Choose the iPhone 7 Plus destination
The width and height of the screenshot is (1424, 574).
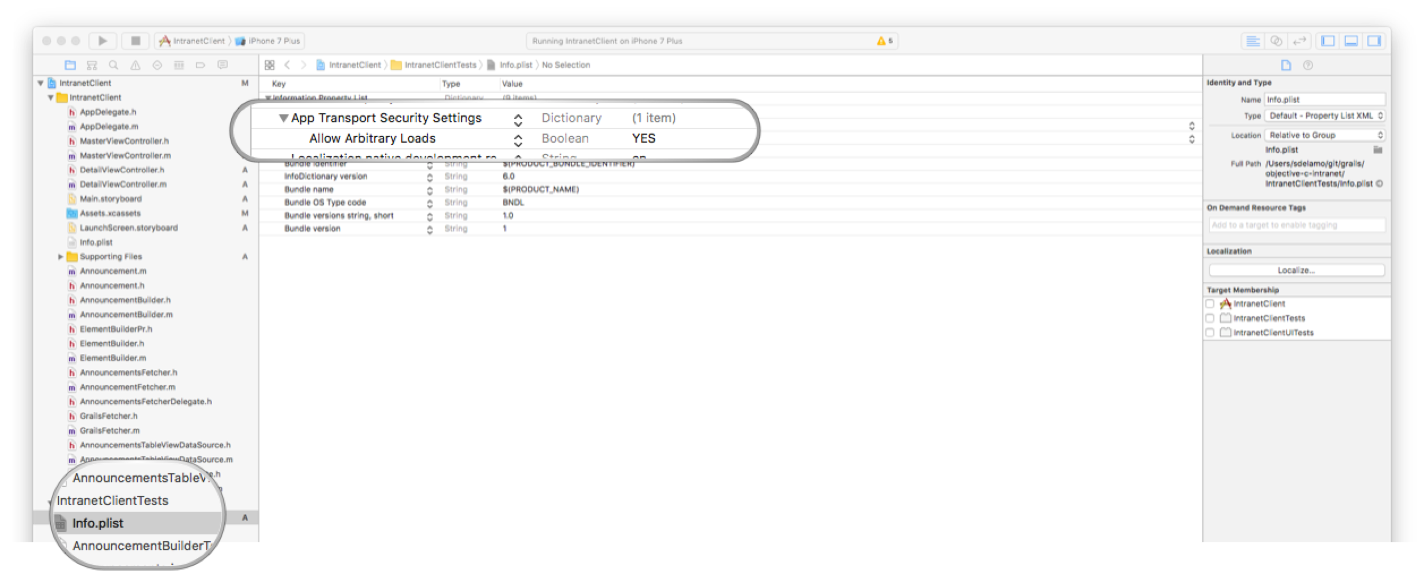pos(267,41)
